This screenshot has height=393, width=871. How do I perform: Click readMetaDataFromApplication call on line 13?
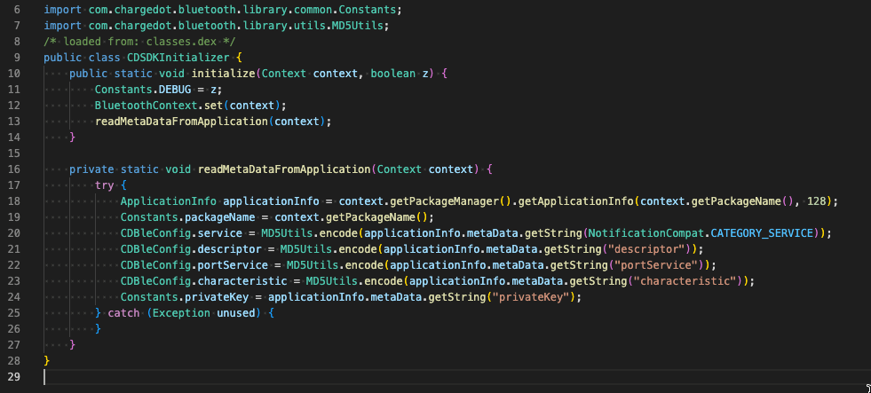pos(182,121)
